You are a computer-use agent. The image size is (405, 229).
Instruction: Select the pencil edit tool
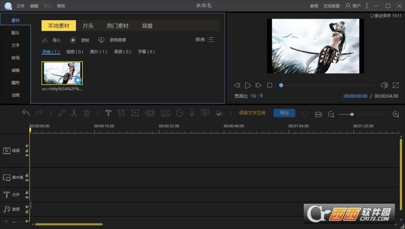[x=61, y=113]
